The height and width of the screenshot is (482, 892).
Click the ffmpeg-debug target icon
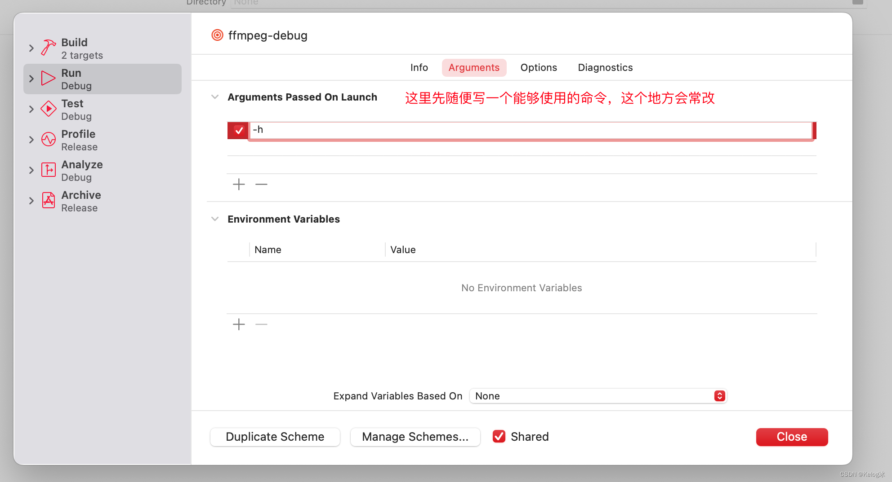pyautogui.click(x=217, y=35)
